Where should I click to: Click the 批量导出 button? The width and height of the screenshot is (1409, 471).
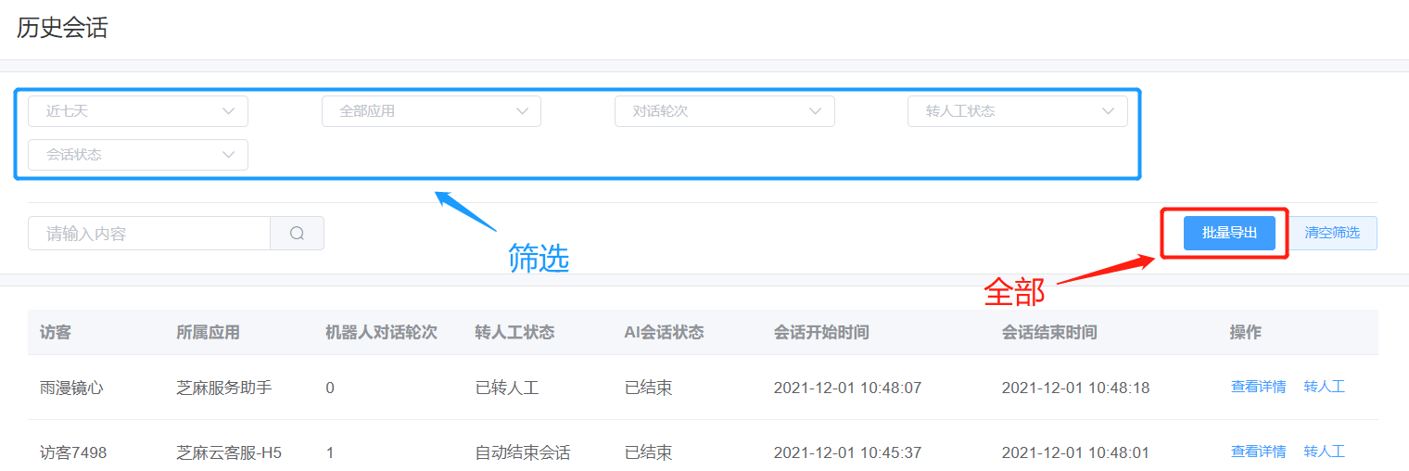(x=1229, y=233)
